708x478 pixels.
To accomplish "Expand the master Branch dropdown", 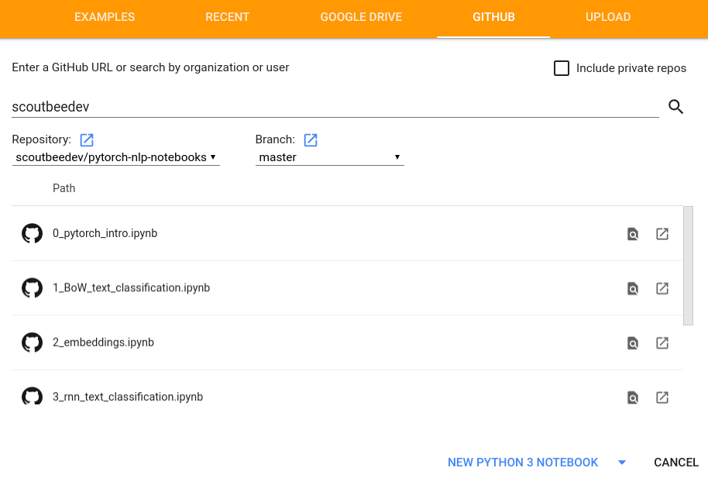I will (x=330, y=157).
